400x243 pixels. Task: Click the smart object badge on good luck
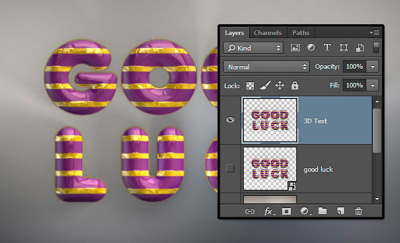(x=292, y=186)
